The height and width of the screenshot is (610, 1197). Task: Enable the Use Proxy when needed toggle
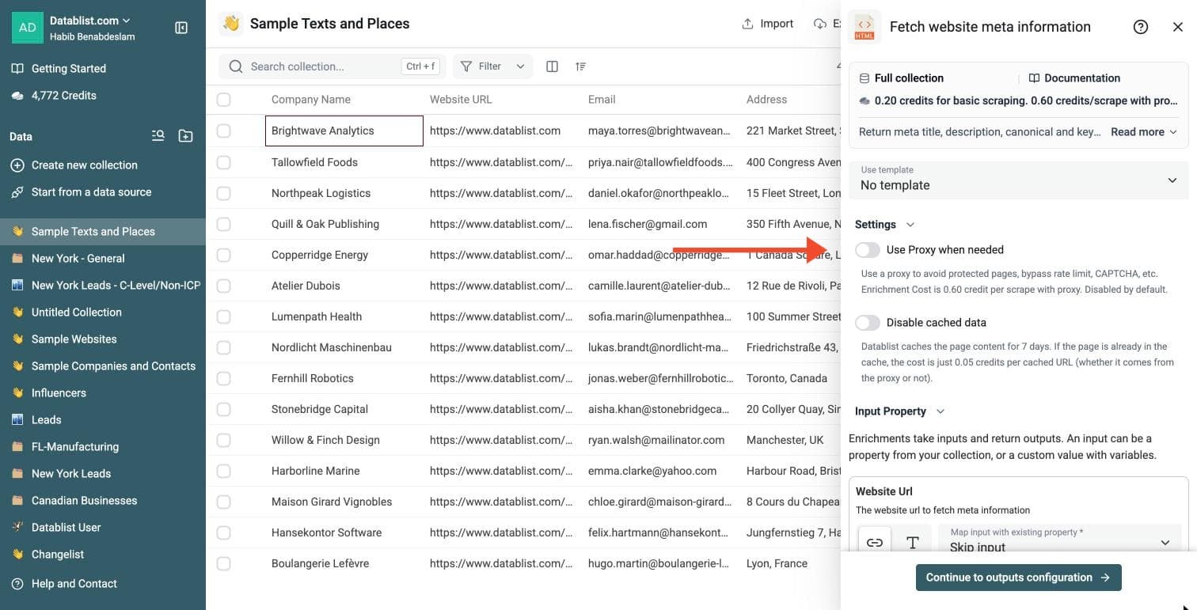[x=868, y=250]
